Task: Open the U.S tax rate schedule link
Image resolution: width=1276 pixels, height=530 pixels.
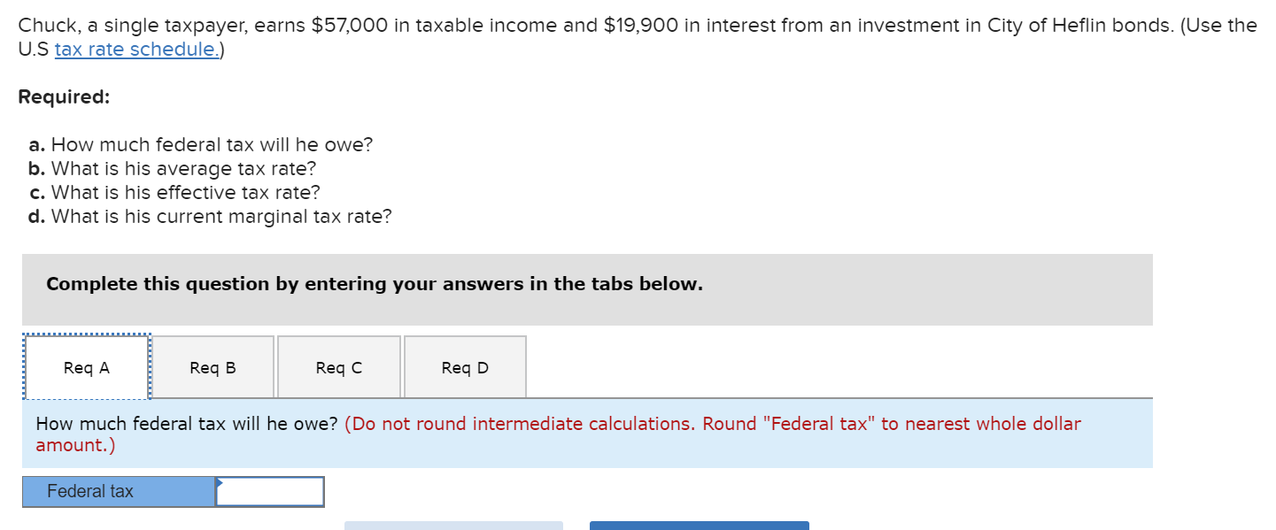Action: [x=135, y=49]
